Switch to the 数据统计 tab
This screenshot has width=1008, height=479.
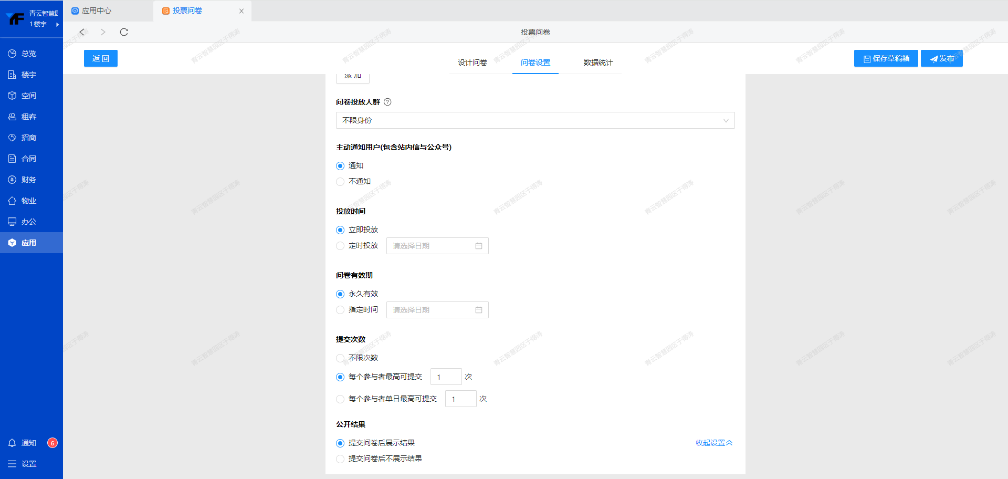598,63
